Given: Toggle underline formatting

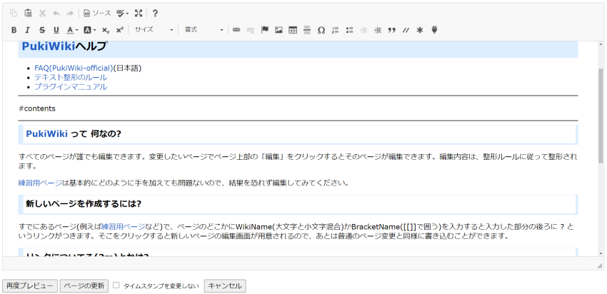Looking at the screenshot, I should click(x=56, y=30).
